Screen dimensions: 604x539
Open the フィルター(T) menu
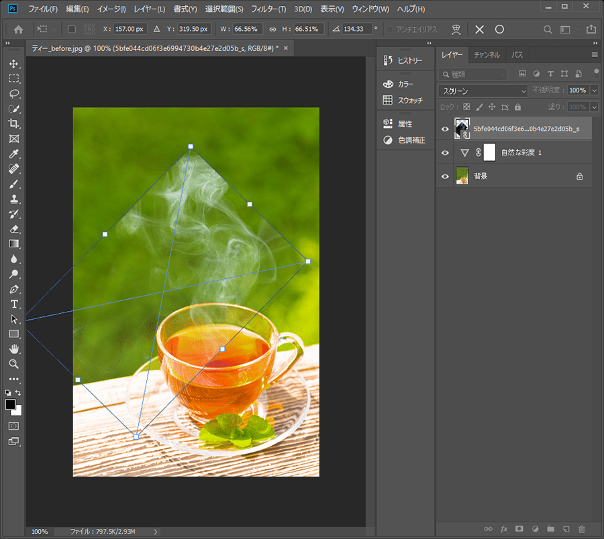[268, 9]
